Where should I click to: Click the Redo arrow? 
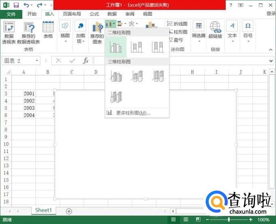39,5
